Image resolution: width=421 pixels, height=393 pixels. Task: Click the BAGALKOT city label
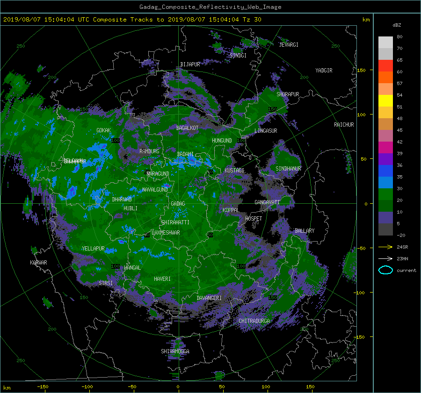pyautogui.click(x=187, y=128)
